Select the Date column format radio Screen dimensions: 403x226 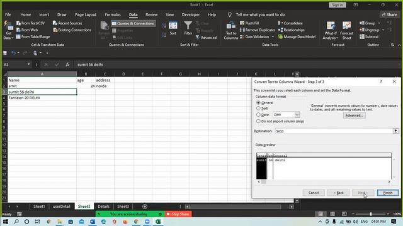(258, 114)
